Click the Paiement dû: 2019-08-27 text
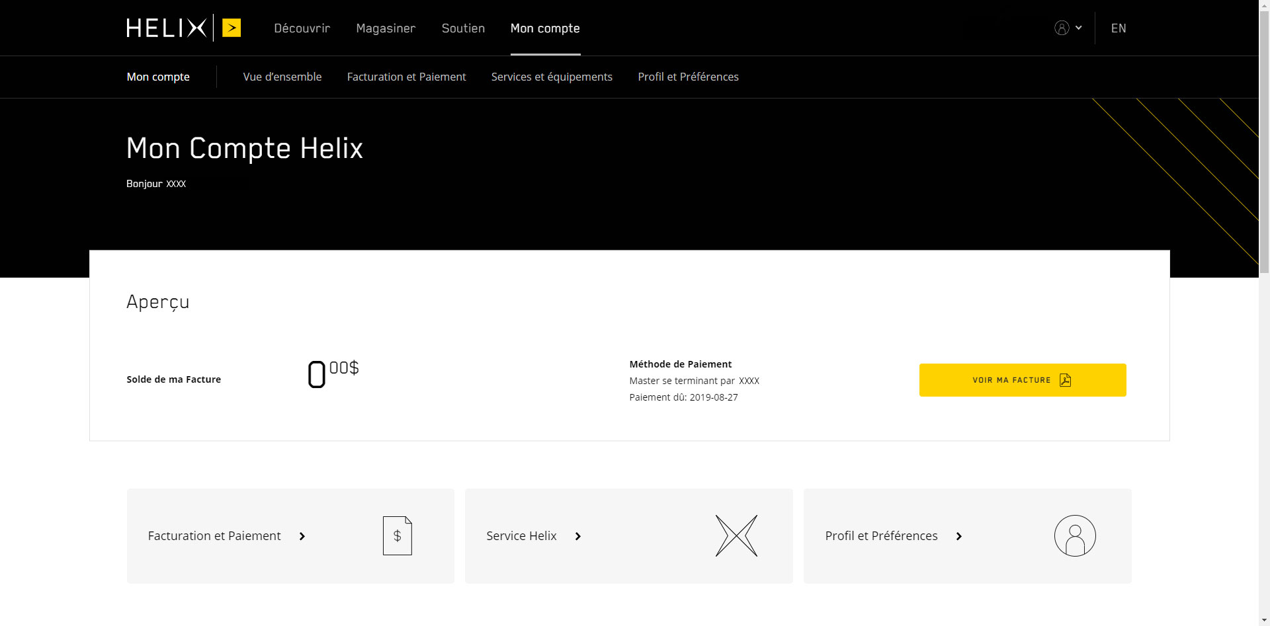This screenshot has width=1270, height=626. [x=683, y=397]
